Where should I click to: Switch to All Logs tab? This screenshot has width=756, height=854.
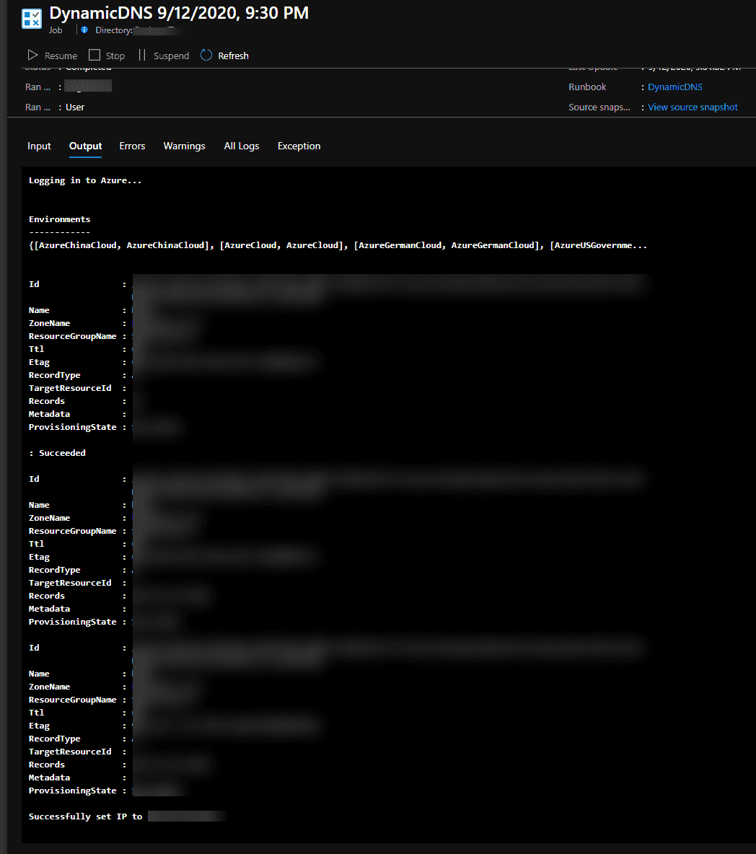pyautogui.click(x=241, y=146)
